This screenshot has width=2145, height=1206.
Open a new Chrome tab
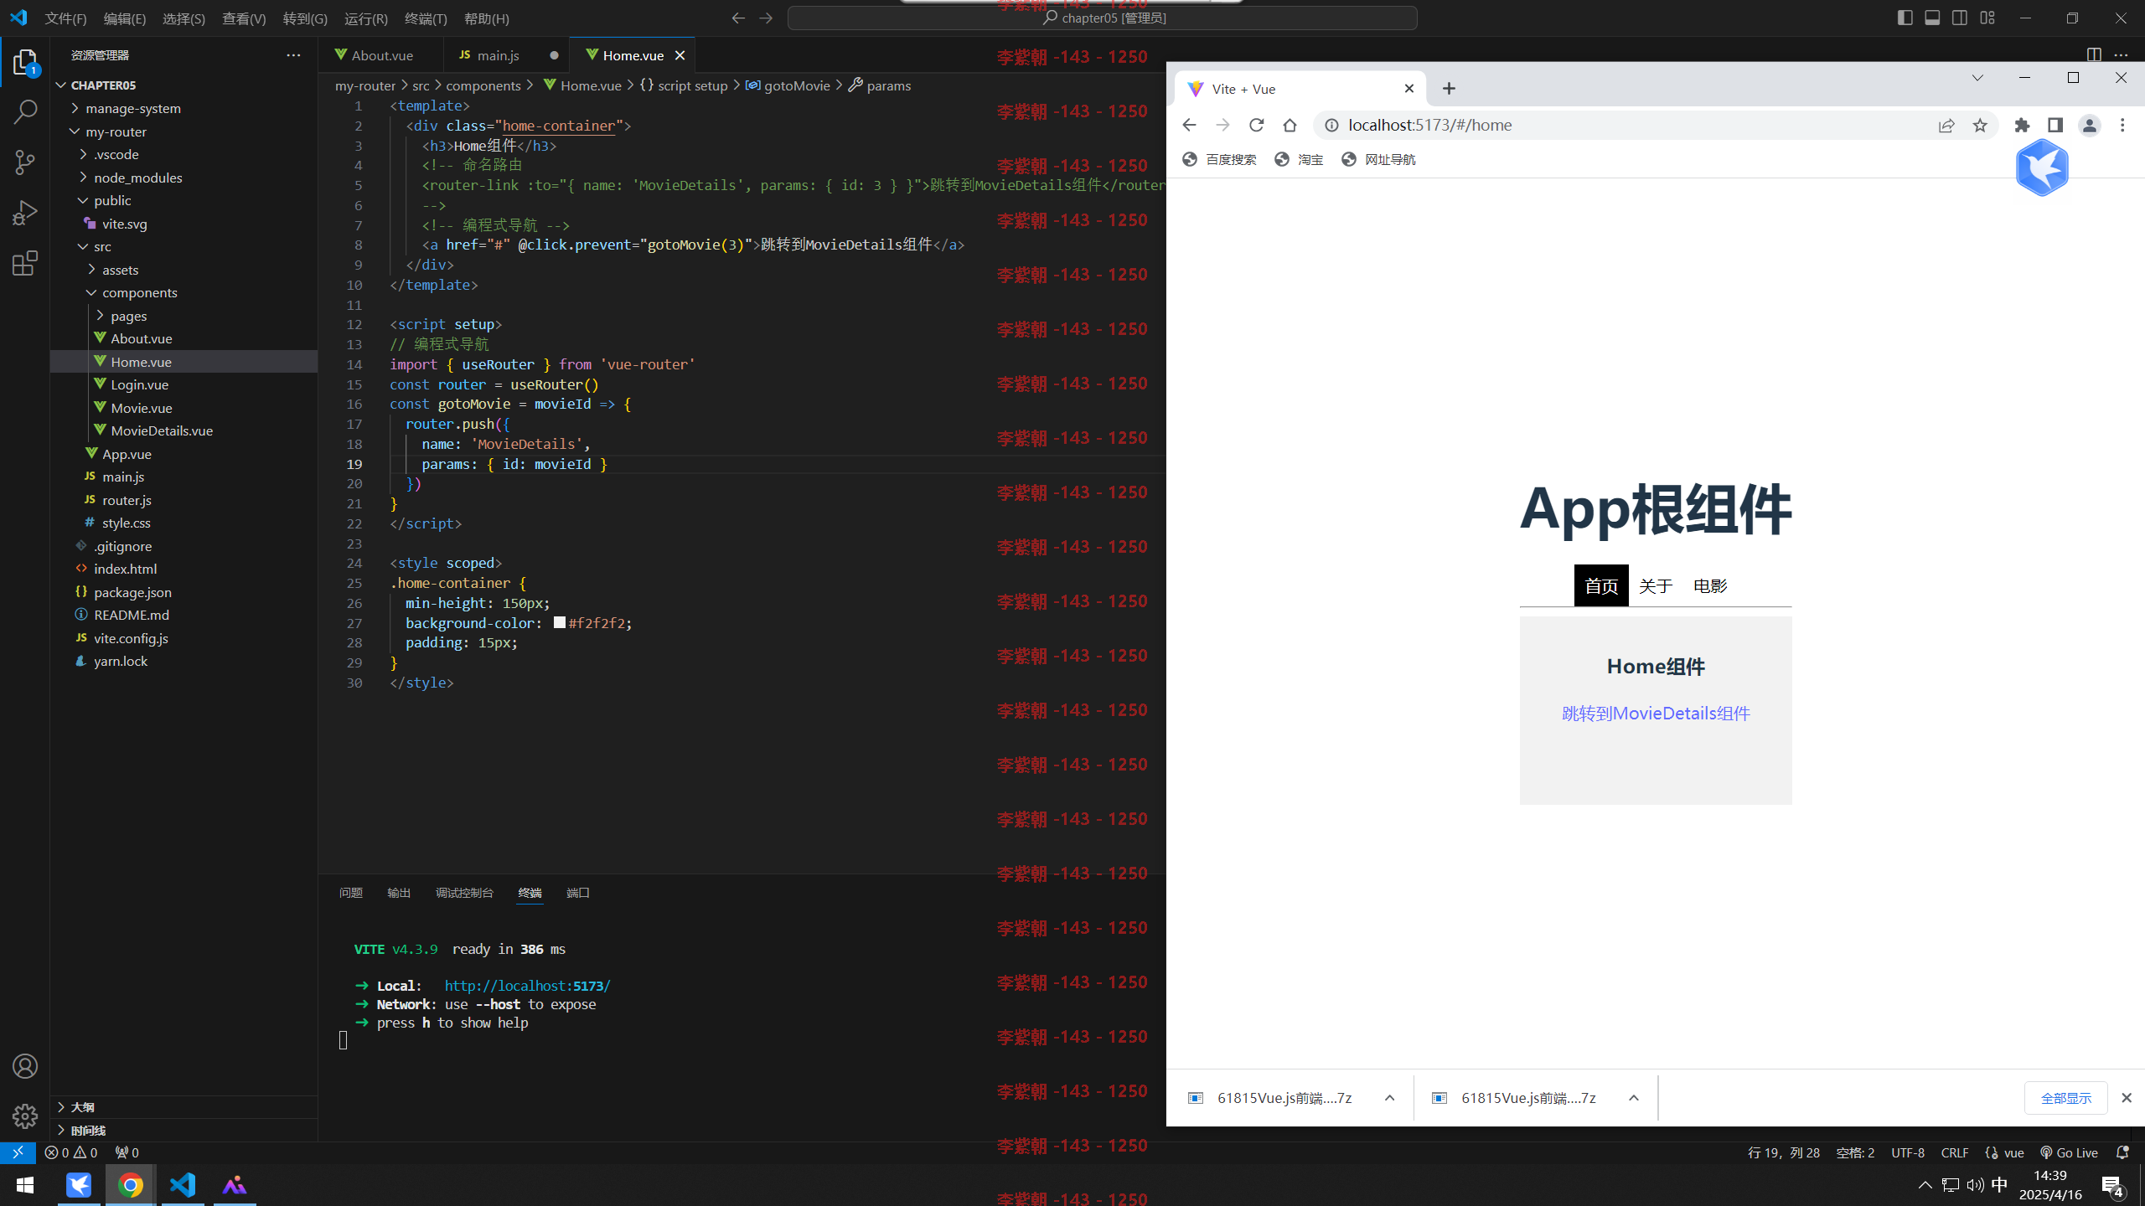pyautogui.click(x=1449, y=88)
